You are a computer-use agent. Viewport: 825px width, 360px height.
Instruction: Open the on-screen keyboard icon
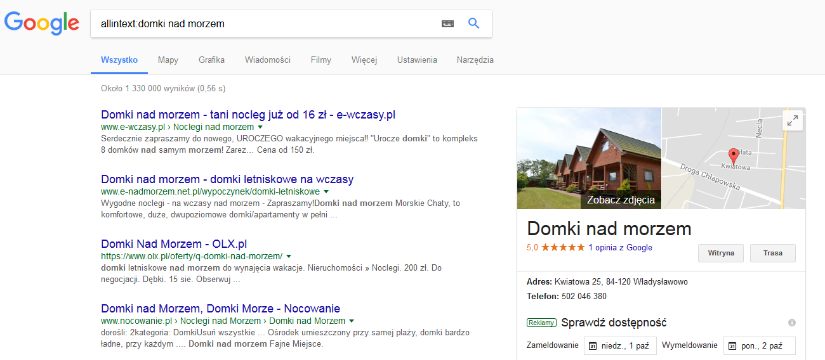448,23
